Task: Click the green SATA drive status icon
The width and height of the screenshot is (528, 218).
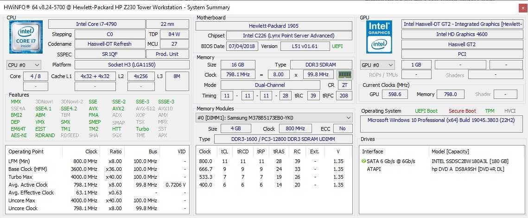Action: [364, 161]
